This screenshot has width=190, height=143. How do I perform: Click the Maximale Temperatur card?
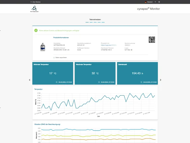[95, 73]
